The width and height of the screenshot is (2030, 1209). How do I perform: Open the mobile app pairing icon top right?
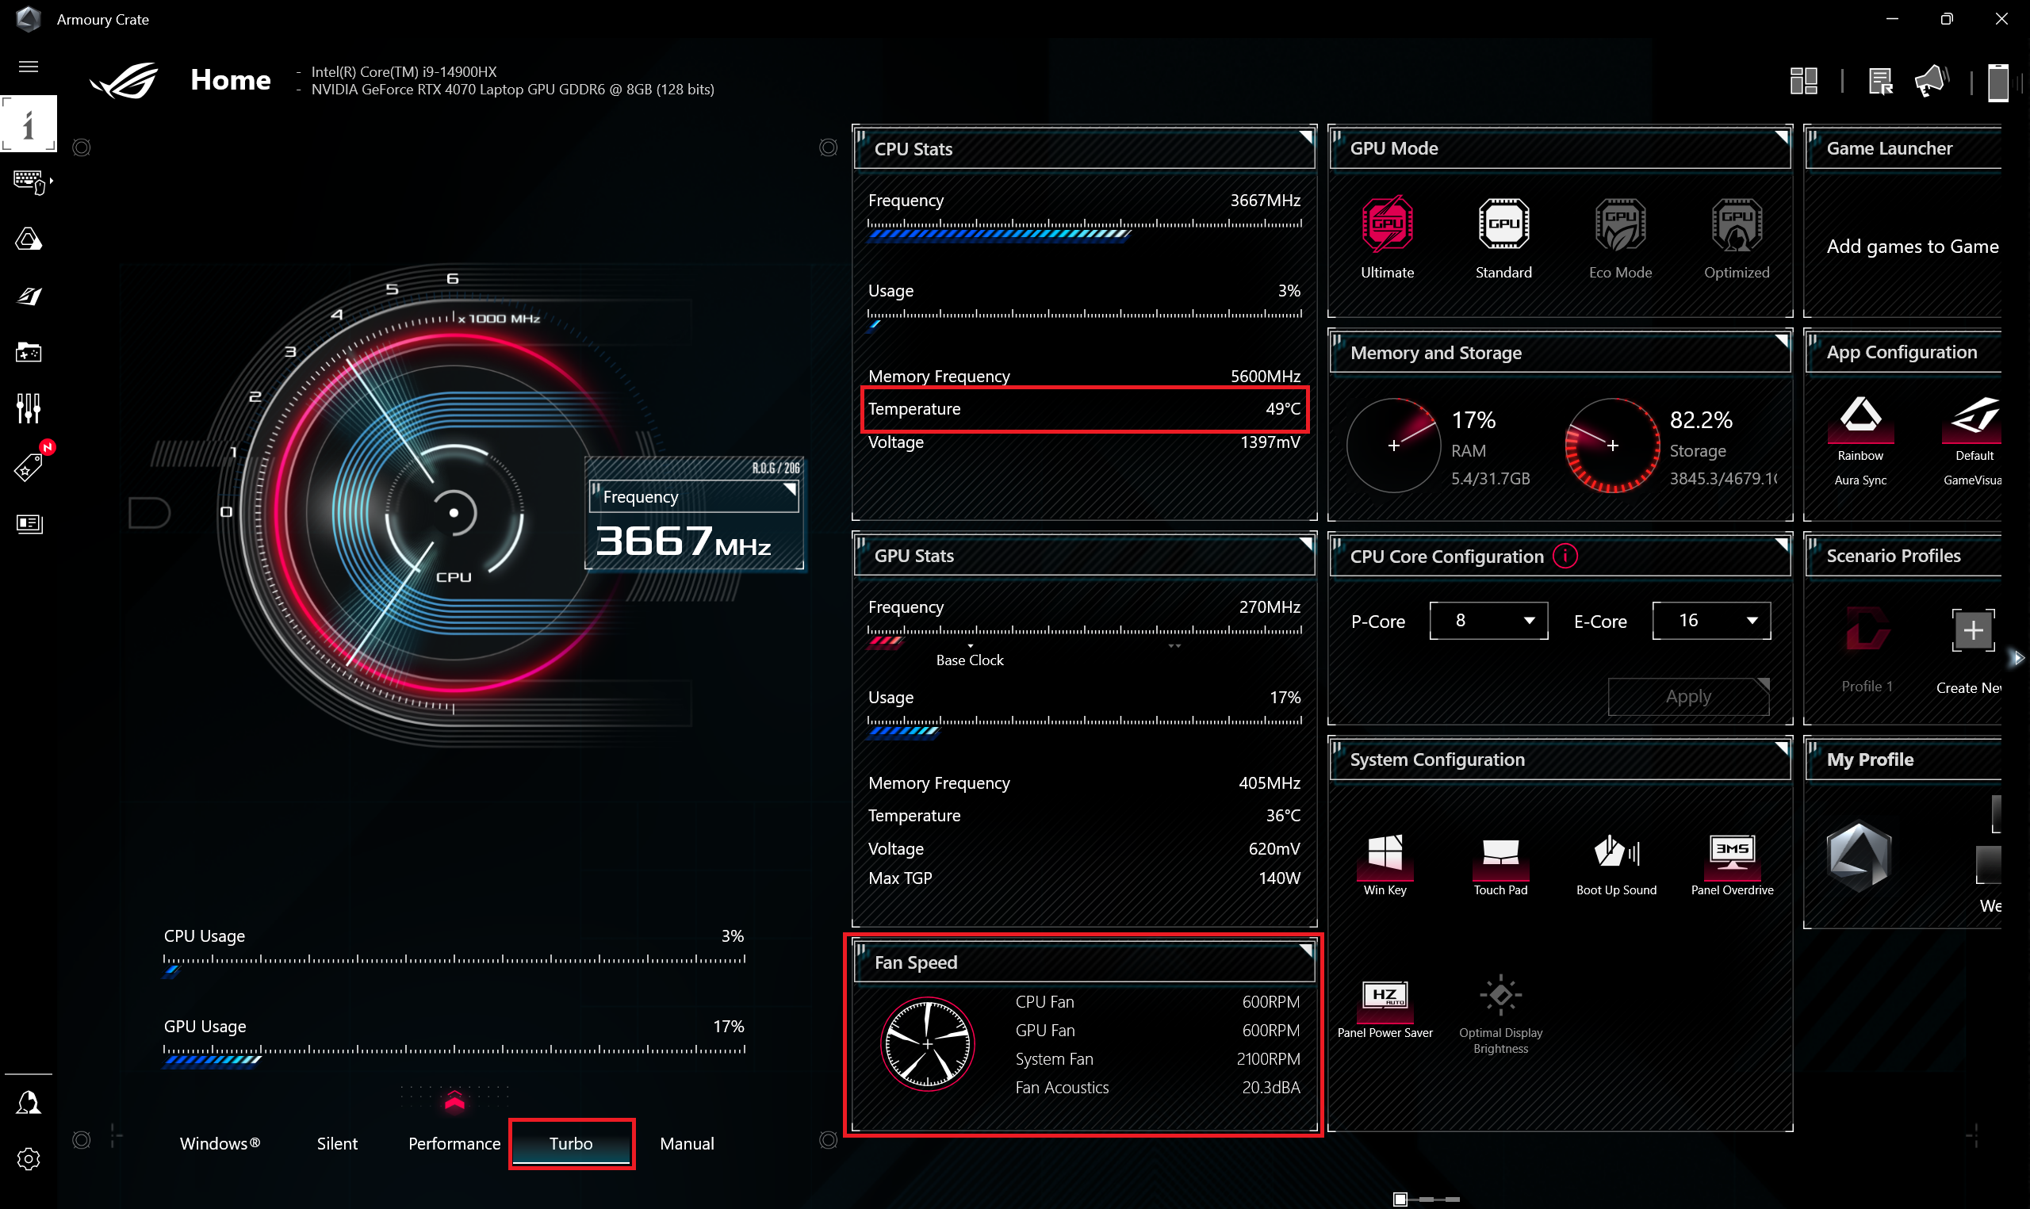[2000, 82]
